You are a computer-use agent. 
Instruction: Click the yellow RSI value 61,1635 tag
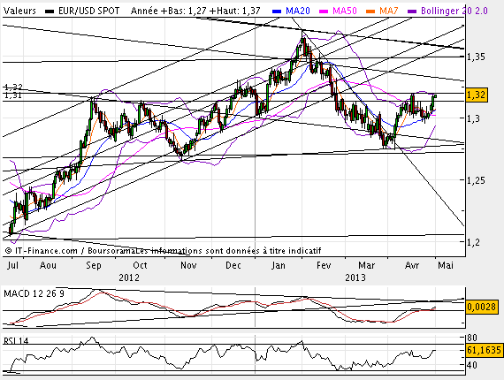(484, 350)
